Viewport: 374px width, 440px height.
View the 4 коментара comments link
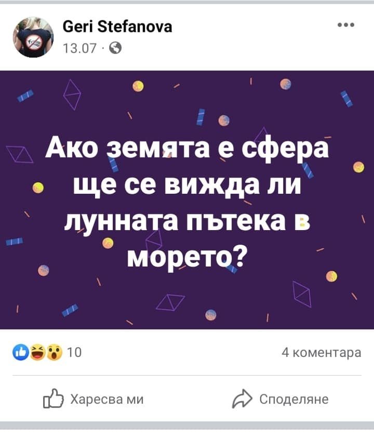click(322, 352)
